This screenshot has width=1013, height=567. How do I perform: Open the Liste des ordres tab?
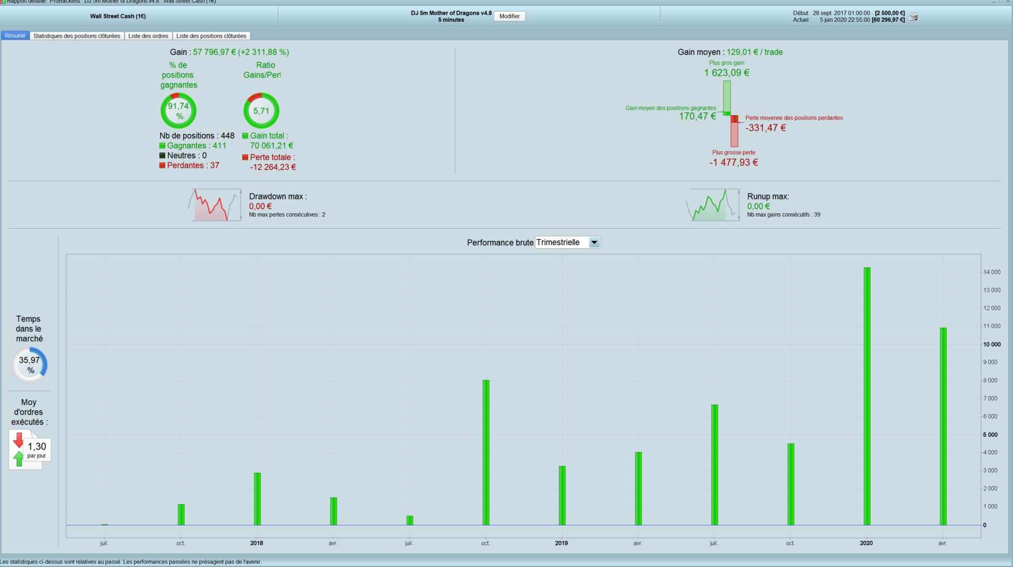[148, 36]
